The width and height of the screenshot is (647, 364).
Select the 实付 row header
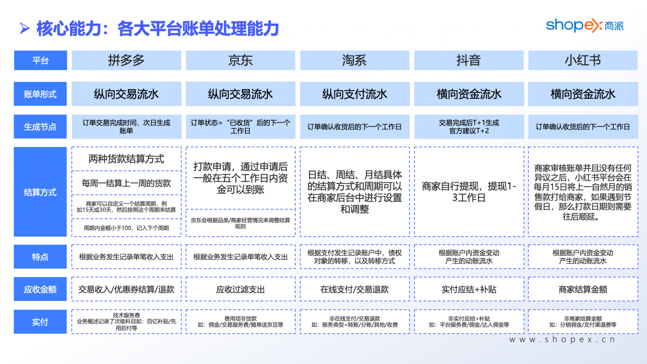tap(40, 322)
